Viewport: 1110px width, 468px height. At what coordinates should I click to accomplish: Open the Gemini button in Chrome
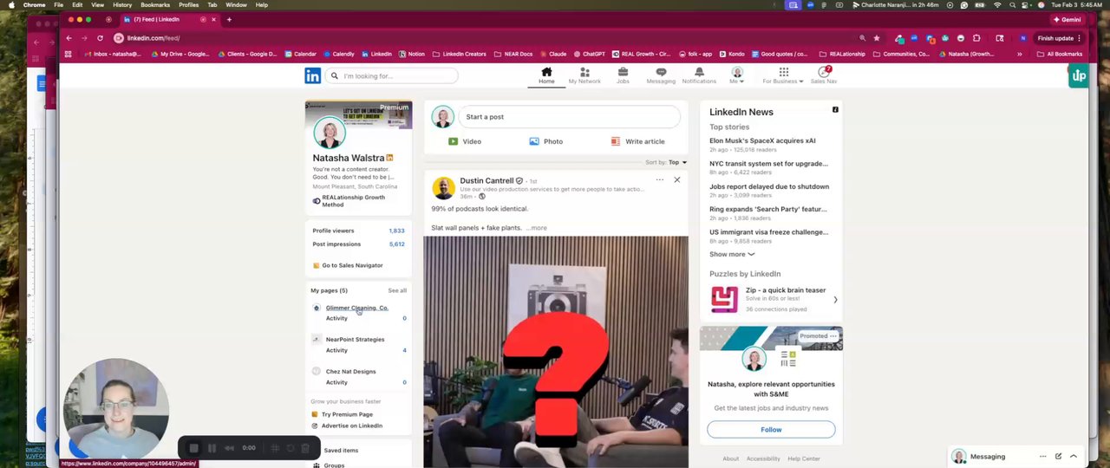click(1067, 19)
